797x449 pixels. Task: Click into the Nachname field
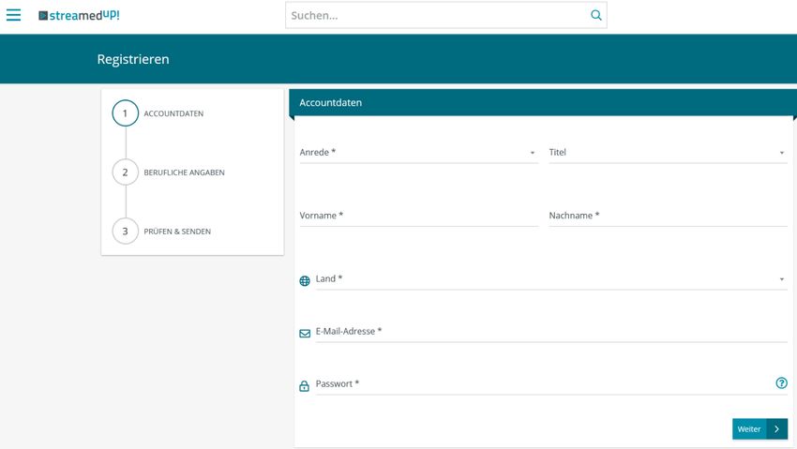click(667, 216)
